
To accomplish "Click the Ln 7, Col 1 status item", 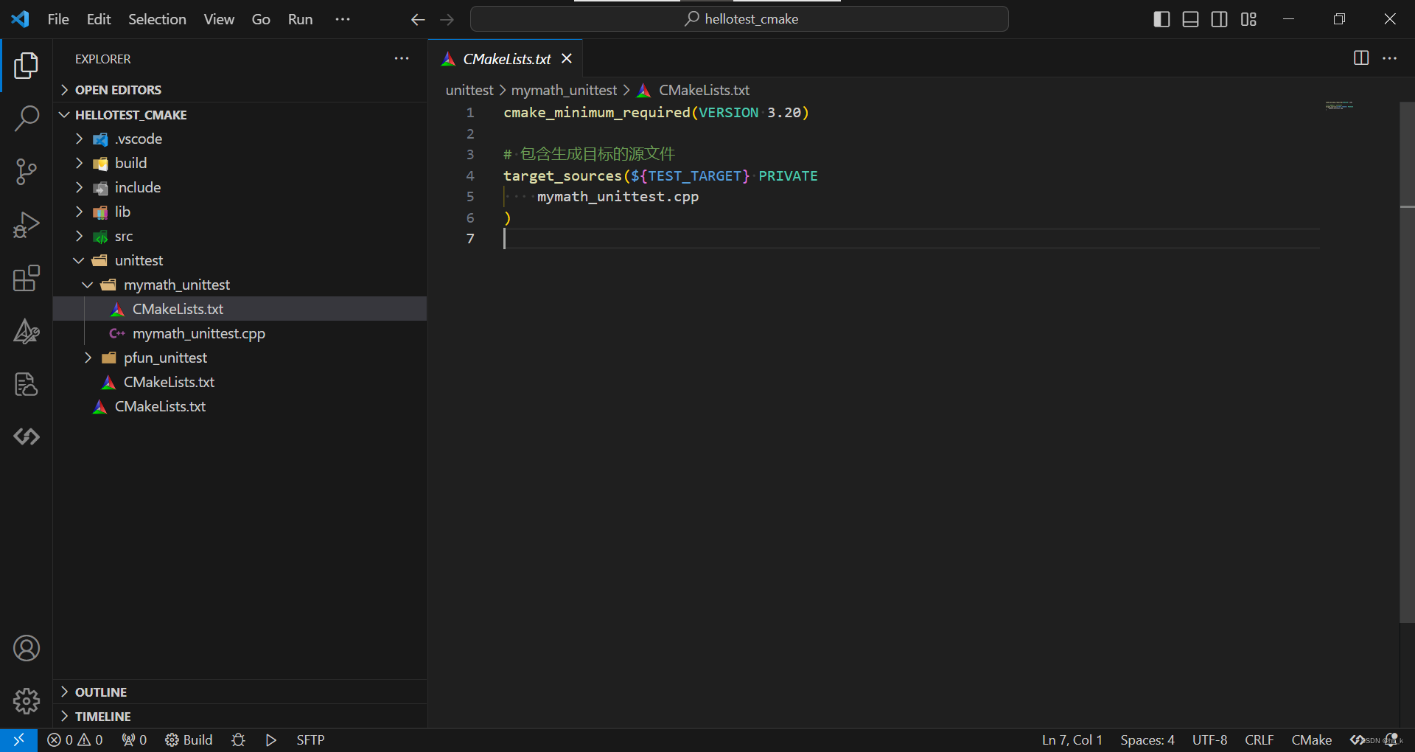I will 1072,739.
